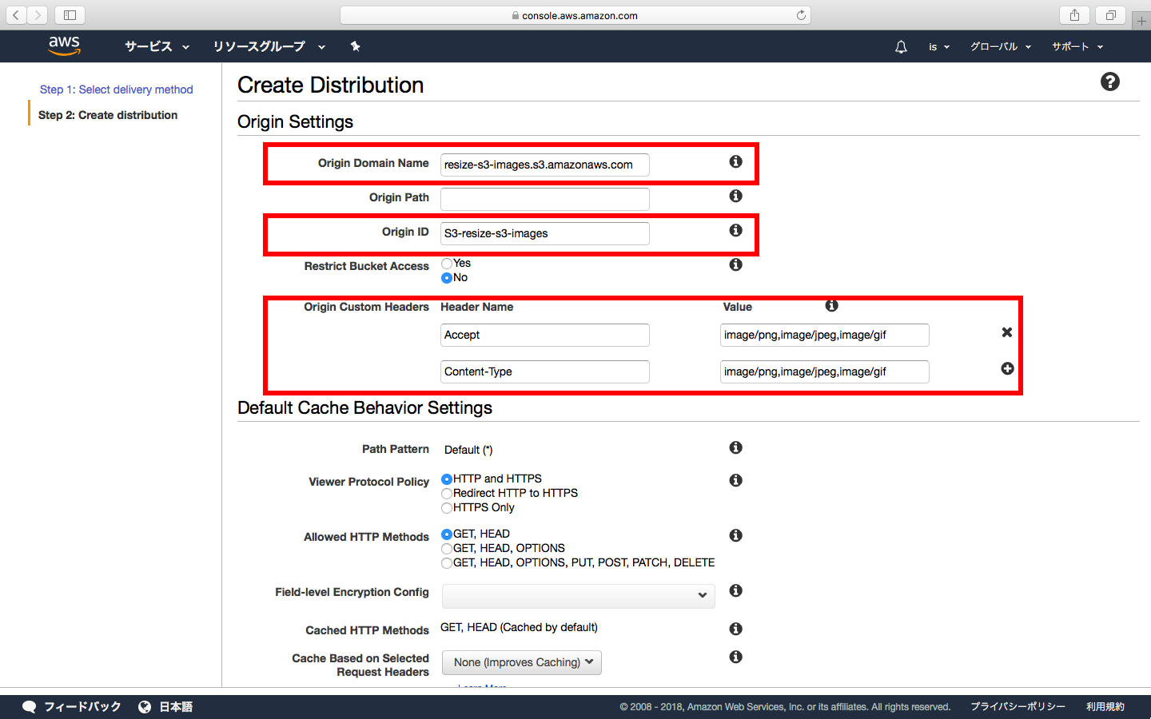Image resolution: width=1151 pixels, height=719 pixels.
Task: Open None (Improves Caching) dropdown
Action: tap(522, 662)
